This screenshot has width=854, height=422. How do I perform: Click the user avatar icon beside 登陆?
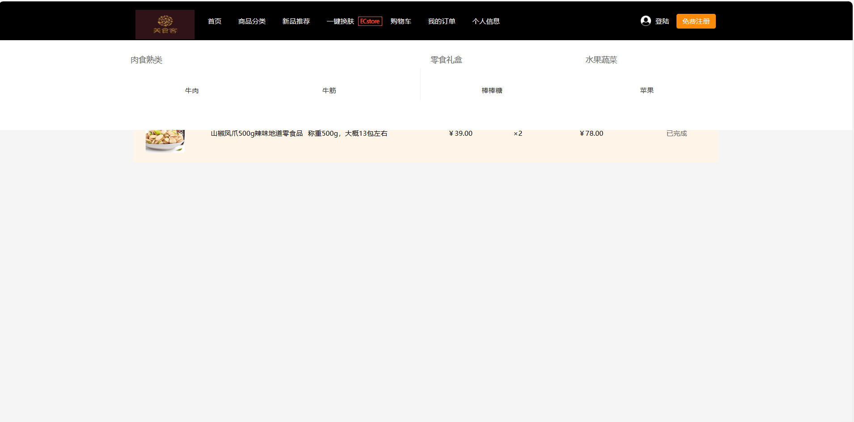click(645, 21)
